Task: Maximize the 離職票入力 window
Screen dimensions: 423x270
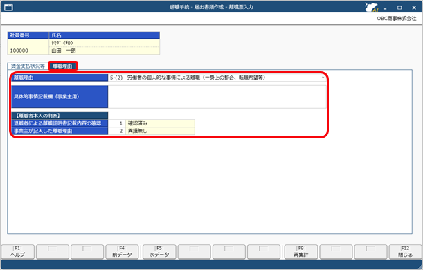Action: click(399, 8)
